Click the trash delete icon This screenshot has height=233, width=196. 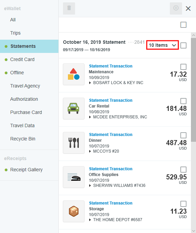[69, 8]
